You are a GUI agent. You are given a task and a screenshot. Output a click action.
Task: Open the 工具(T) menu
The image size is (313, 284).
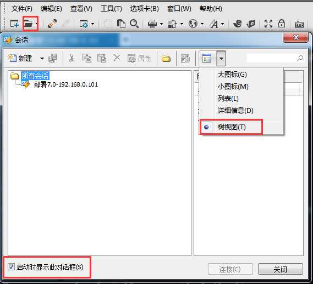[111, 9]
